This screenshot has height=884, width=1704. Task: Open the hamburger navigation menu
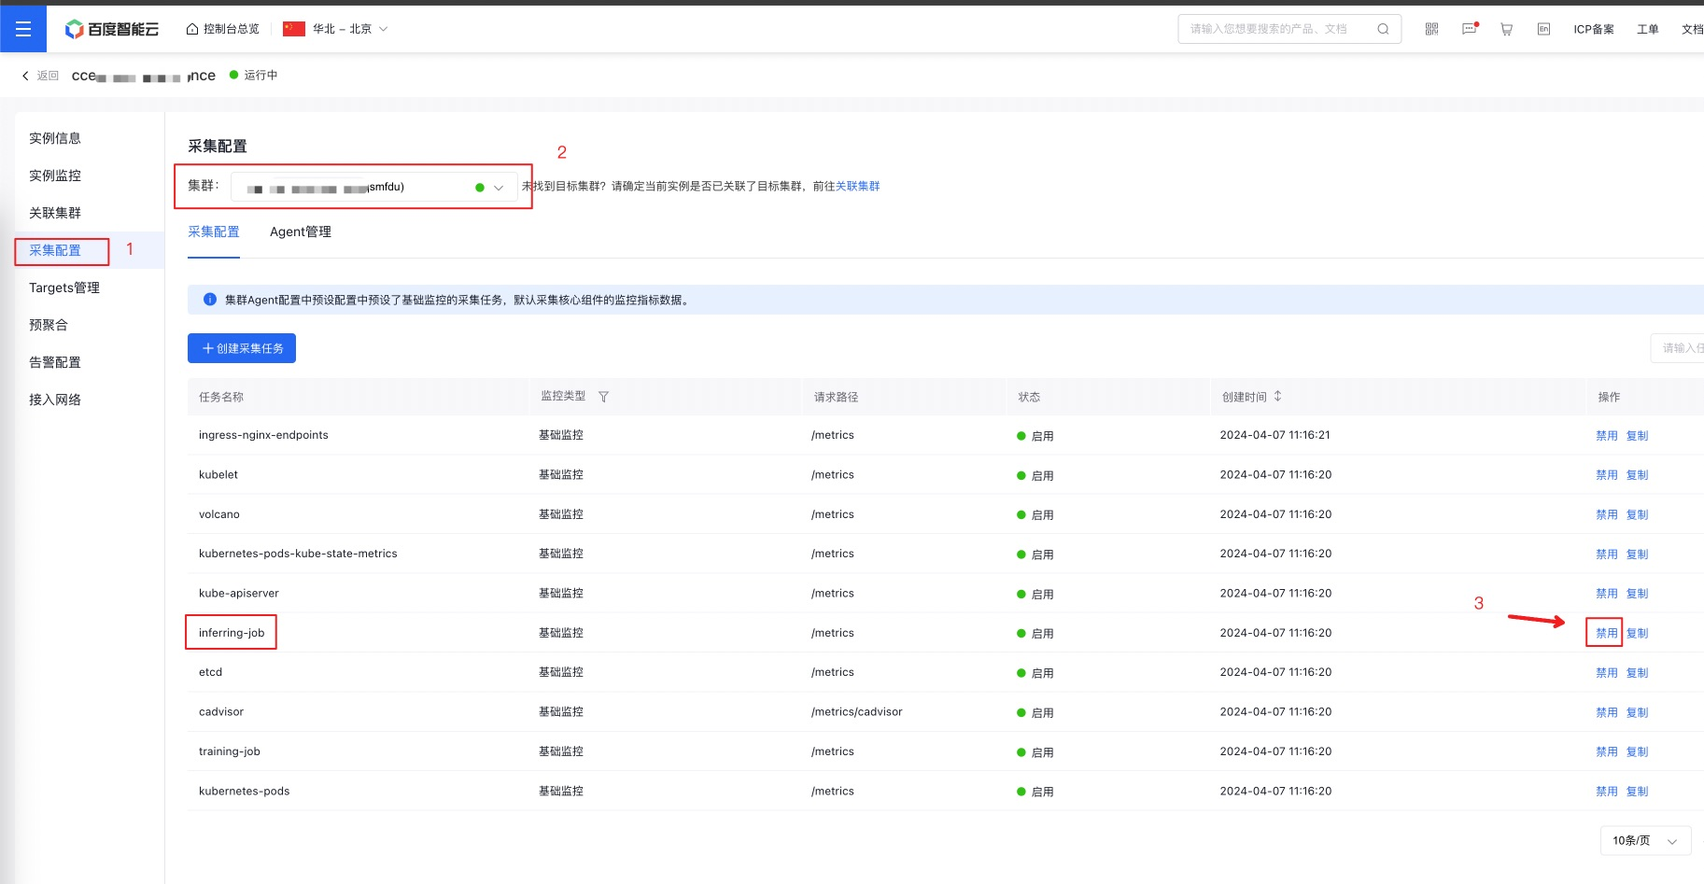point(23,29)
